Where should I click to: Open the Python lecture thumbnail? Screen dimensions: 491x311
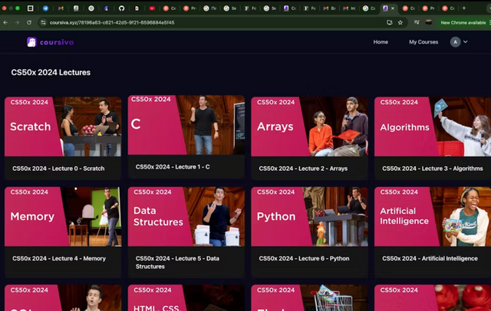(309, 217)
